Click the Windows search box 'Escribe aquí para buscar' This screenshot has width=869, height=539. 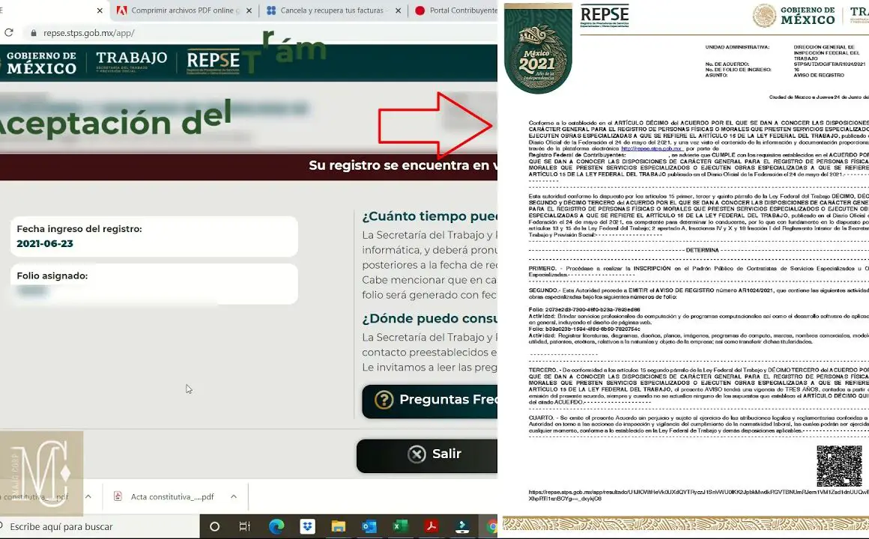point(100,527)
